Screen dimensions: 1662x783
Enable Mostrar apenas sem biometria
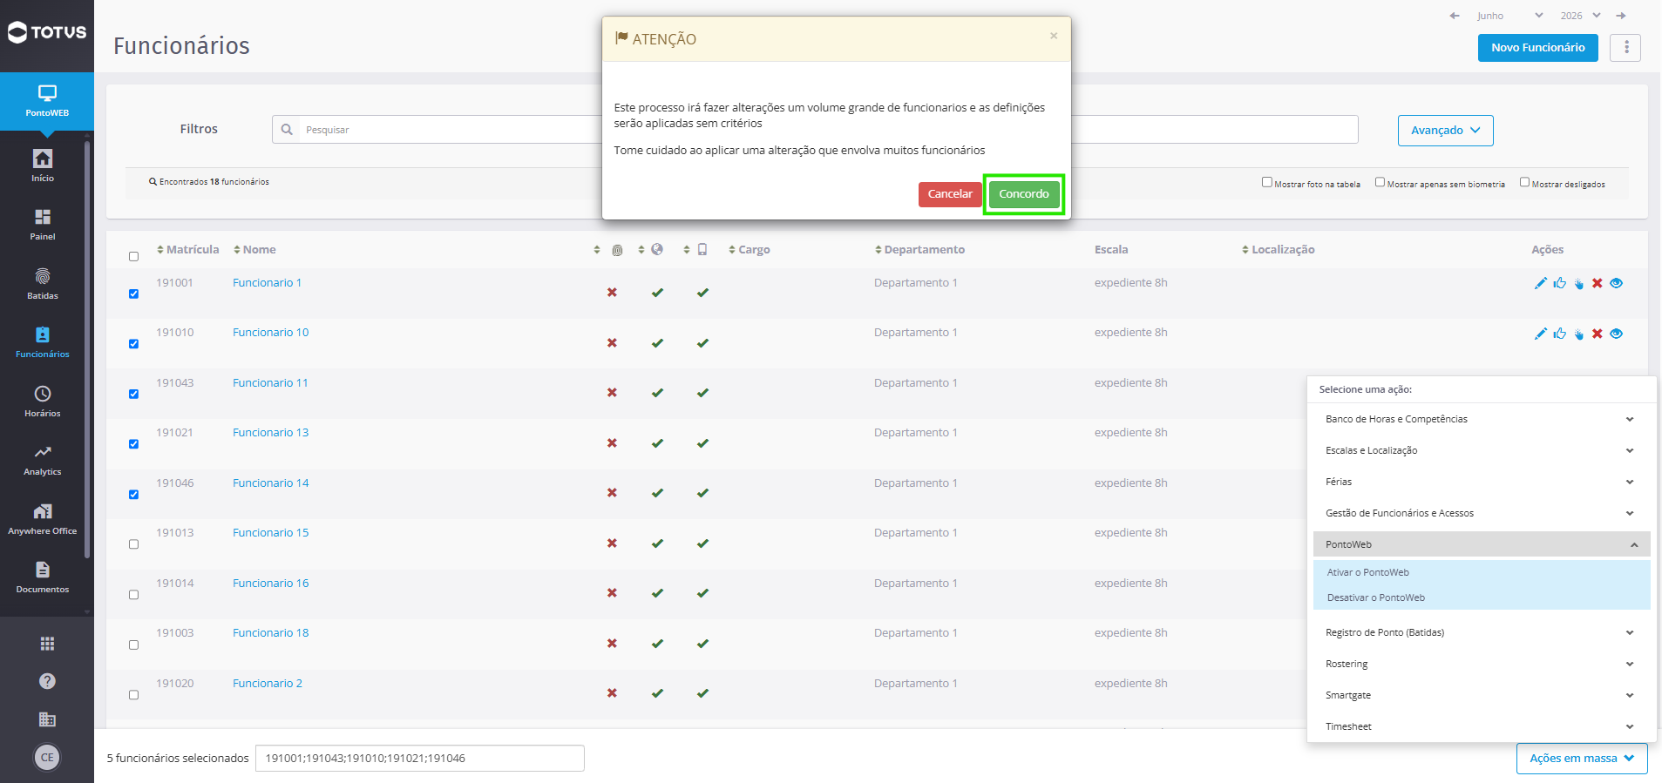(x=1380, y=182)
